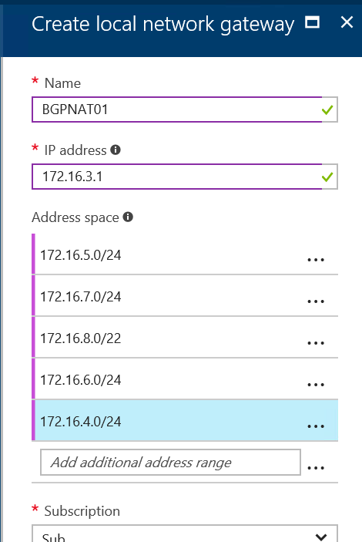The image size is (362, 542).
Task: Click the IP address field with 172.16.3.1
Action: click(x=185, y=177)
